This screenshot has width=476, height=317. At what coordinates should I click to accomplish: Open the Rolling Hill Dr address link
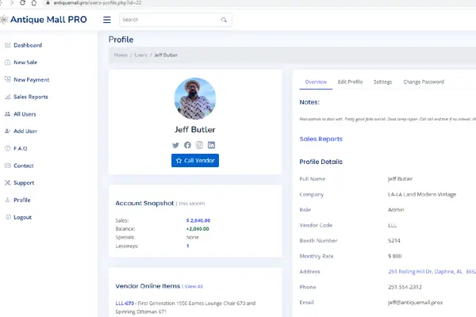point(432,272)
